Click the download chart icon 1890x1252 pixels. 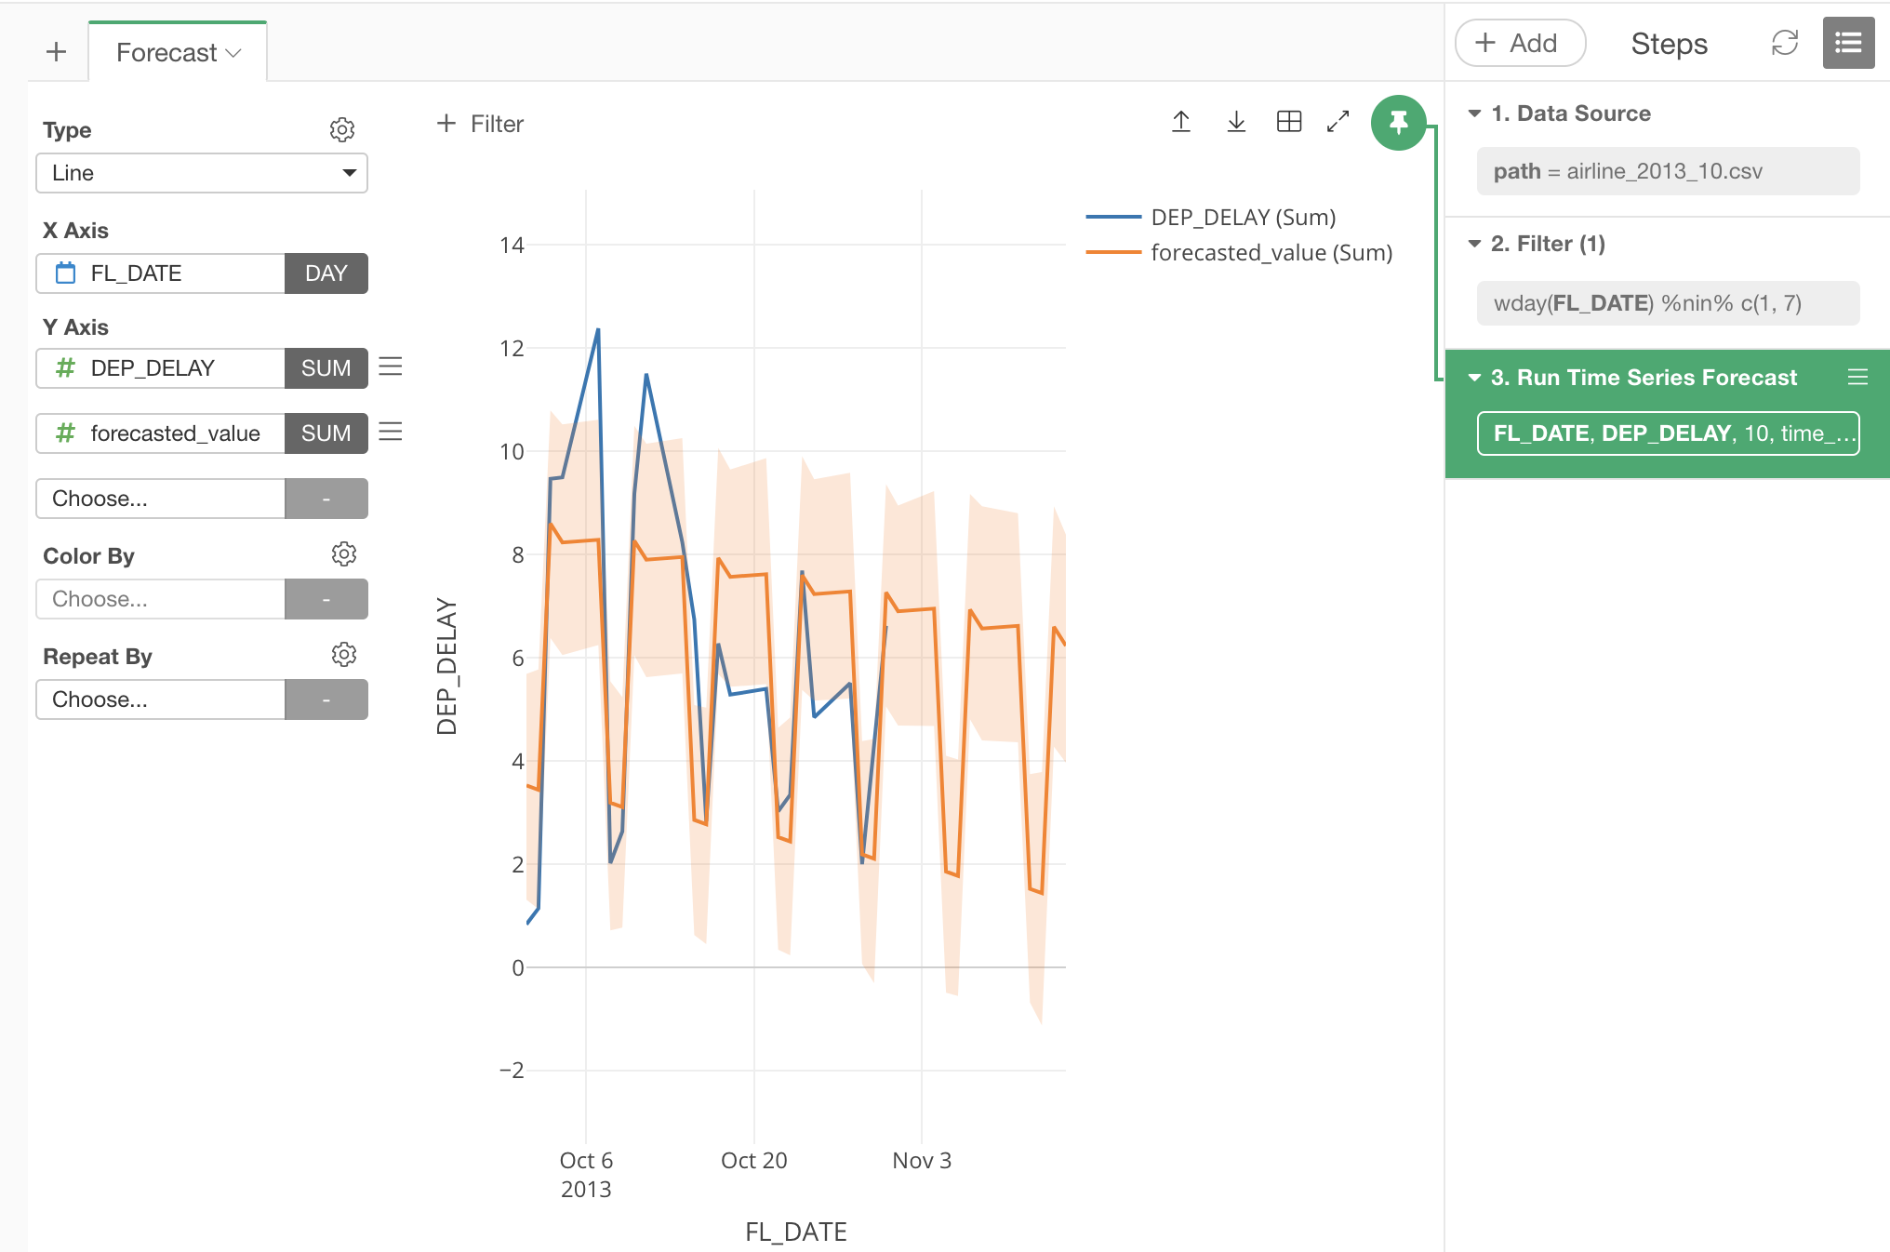point(1236,122)
